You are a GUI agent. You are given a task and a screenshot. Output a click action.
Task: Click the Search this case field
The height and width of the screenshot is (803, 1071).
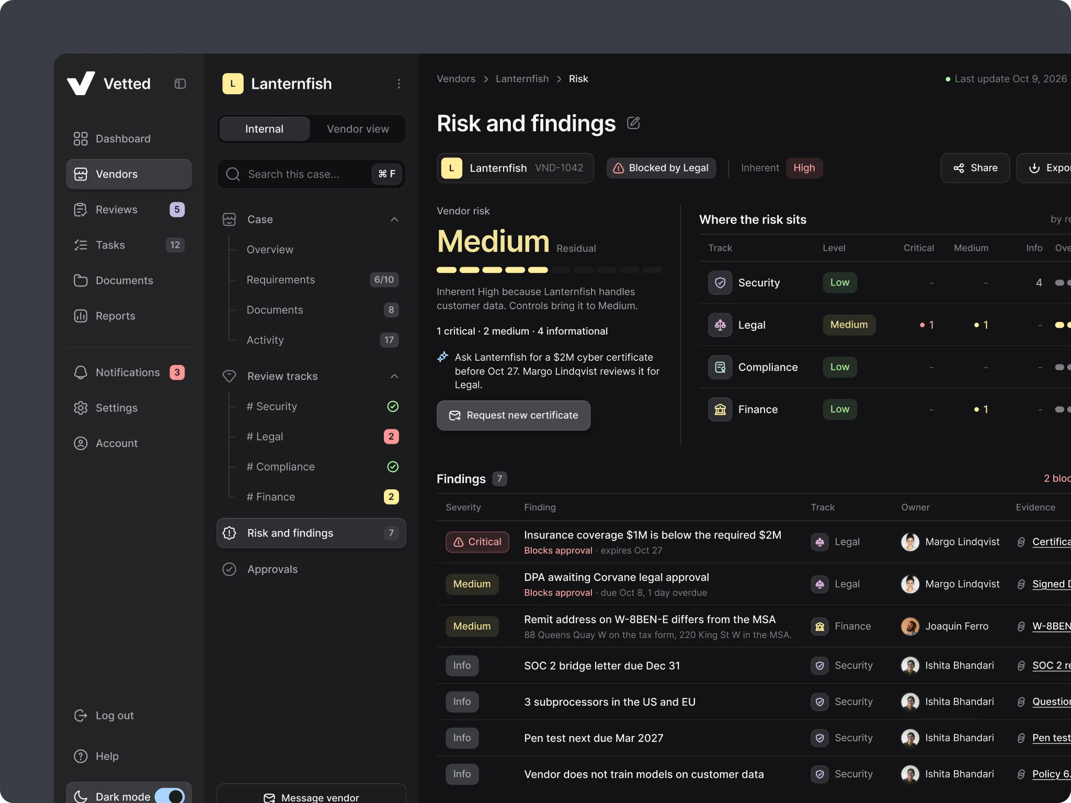(x=311, y=174)
